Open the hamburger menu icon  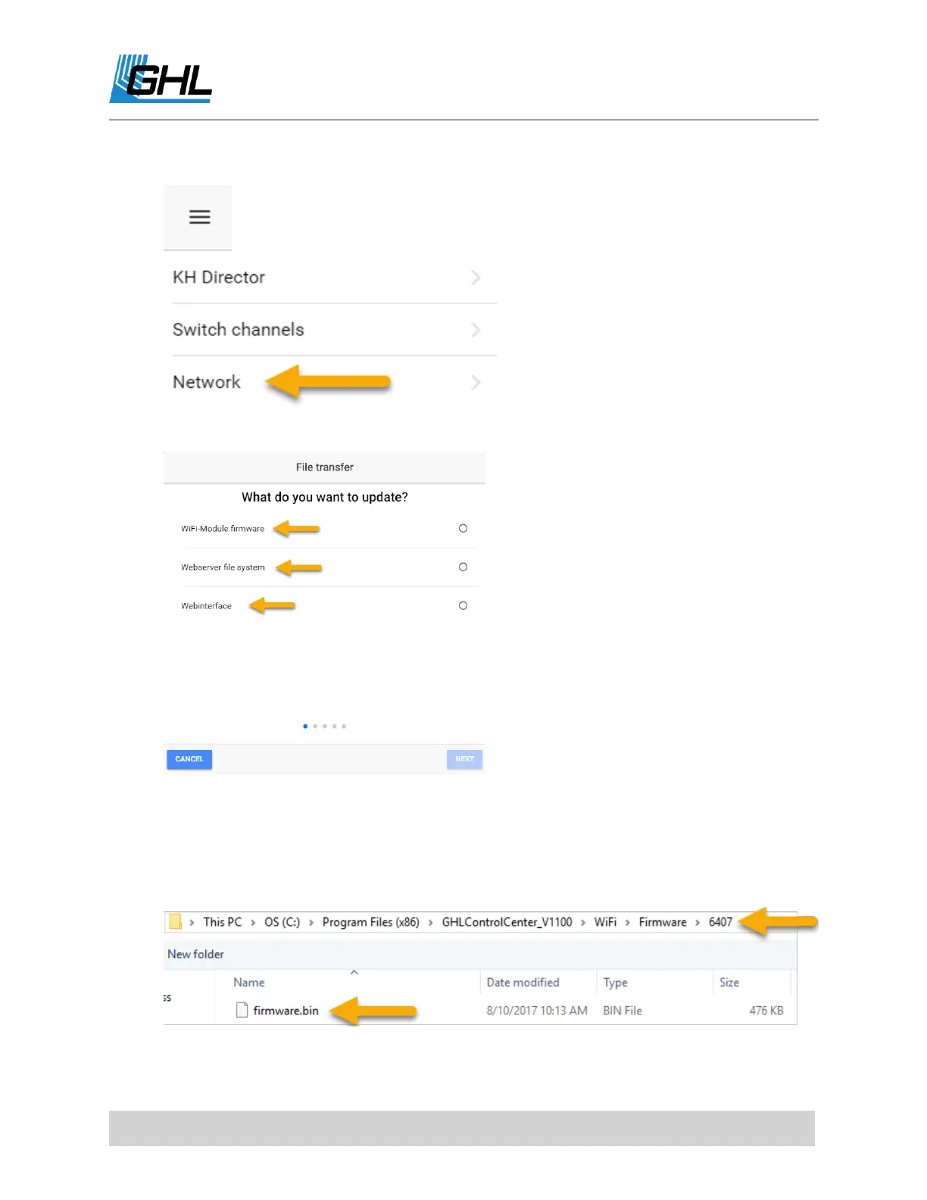coord(199,217)
